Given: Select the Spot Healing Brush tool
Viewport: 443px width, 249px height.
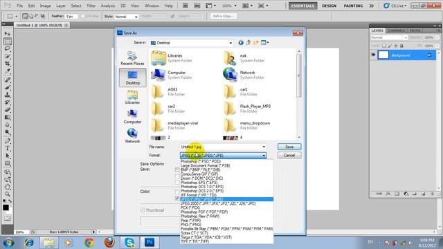Looking at the screenshot, I should (x=8, y=80).
